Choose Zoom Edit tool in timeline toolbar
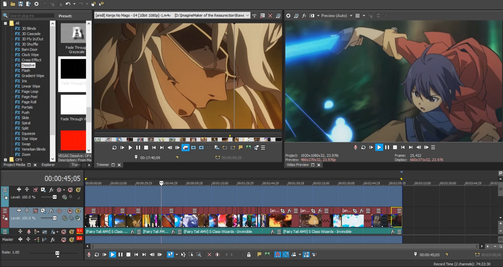 coord(199,254)
